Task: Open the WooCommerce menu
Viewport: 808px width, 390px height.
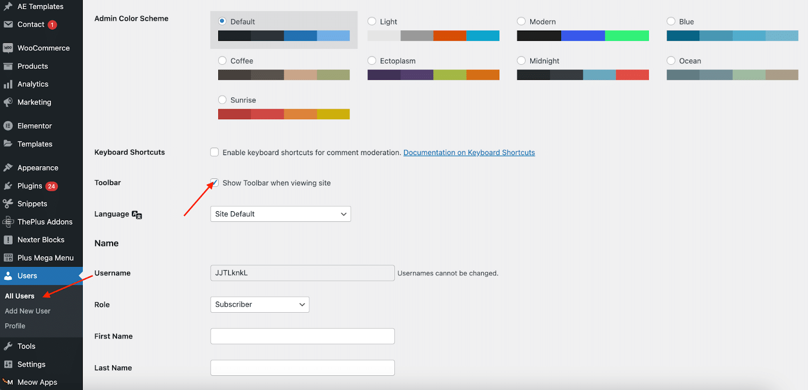Action: coord(43,48)
